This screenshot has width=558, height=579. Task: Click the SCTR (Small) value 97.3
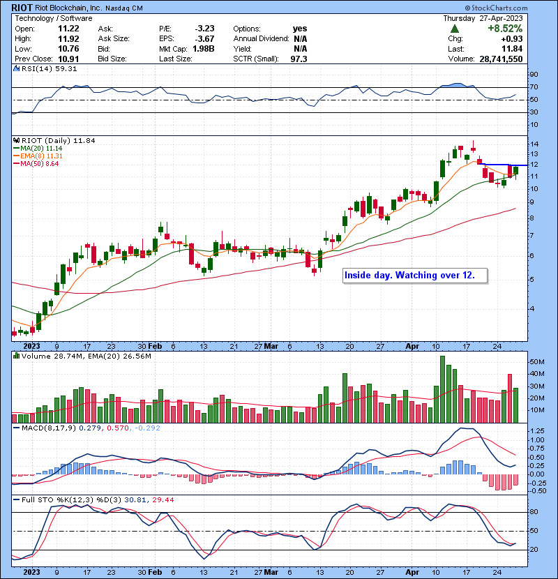(x=299, y=59)
